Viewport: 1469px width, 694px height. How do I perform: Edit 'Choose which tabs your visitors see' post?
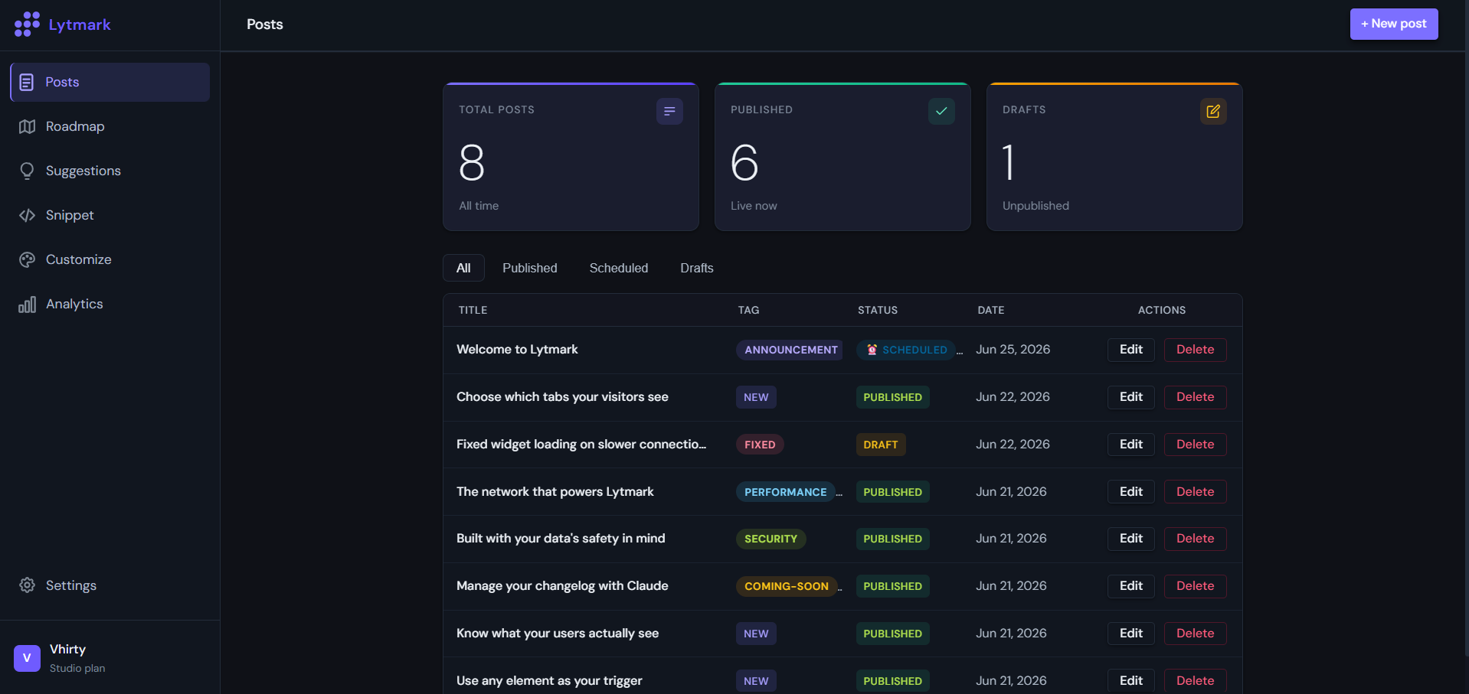(x=1131, y=397)
